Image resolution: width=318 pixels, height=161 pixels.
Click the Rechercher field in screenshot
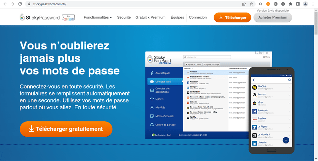pyautogui.click(x=207, y=57)
